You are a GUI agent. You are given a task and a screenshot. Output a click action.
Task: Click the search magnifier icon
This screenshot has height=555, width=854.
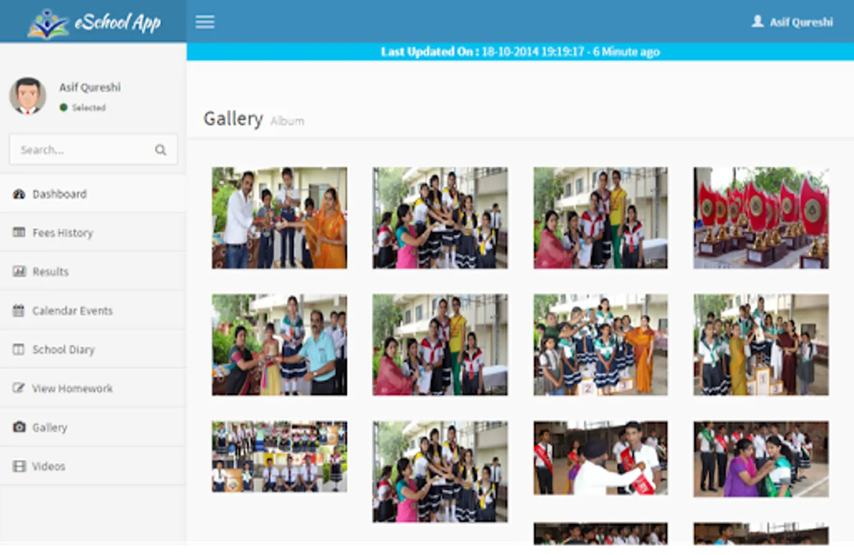(160, 149)
